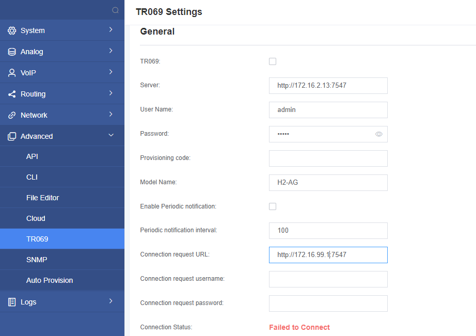Click into the Provisioning code field
This screenshot has width=476, height=336.
point(328,158)
